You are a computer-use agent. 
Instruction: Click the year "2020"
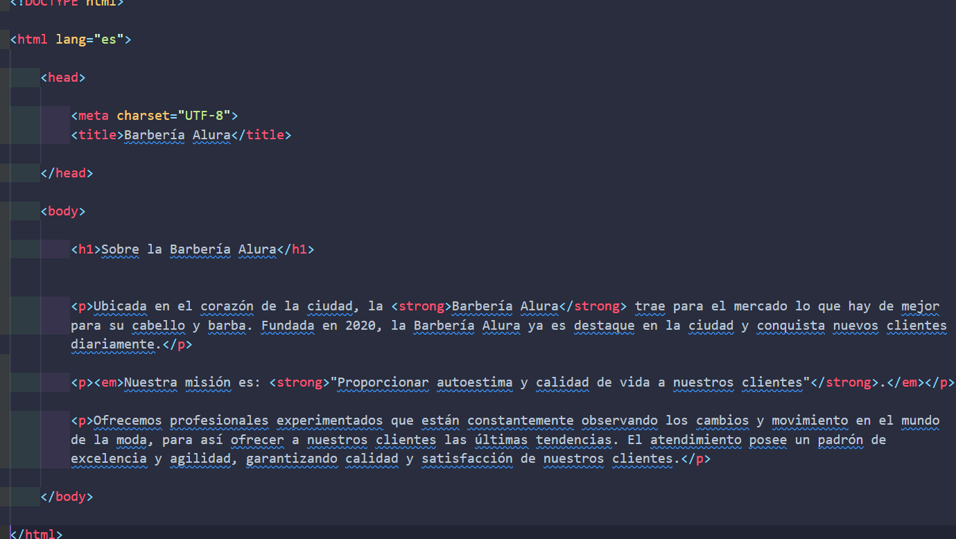[360, 326]
